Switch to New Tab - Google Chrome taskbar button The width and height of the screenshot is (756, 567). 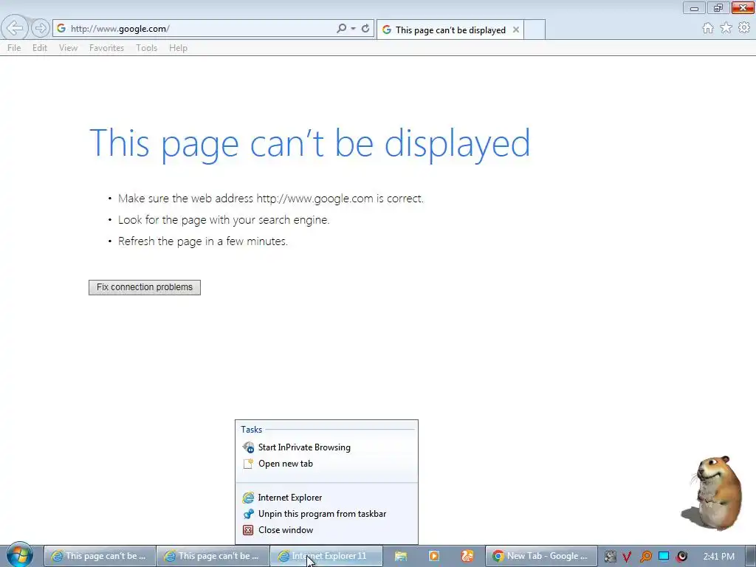[541, 556]
